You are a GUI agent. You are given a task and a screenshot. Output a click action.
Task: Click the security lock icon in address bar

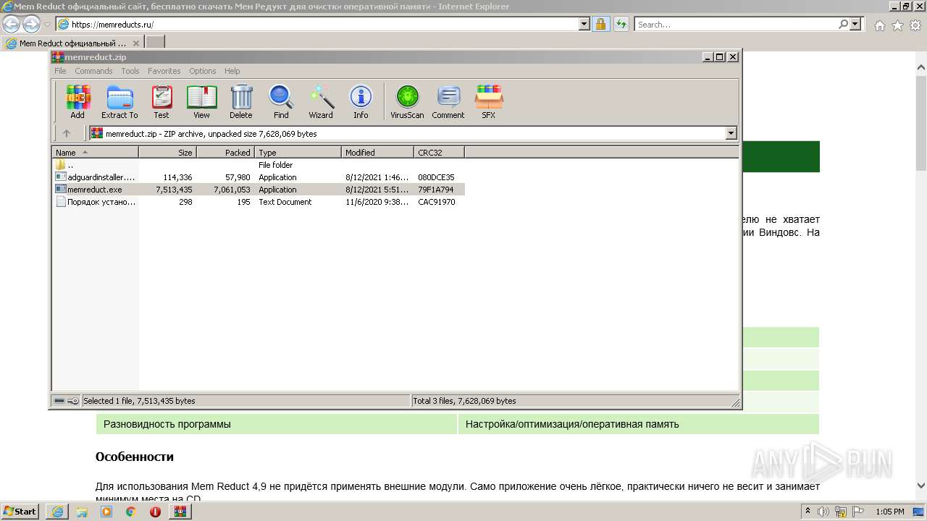click(x=600, y=24)
